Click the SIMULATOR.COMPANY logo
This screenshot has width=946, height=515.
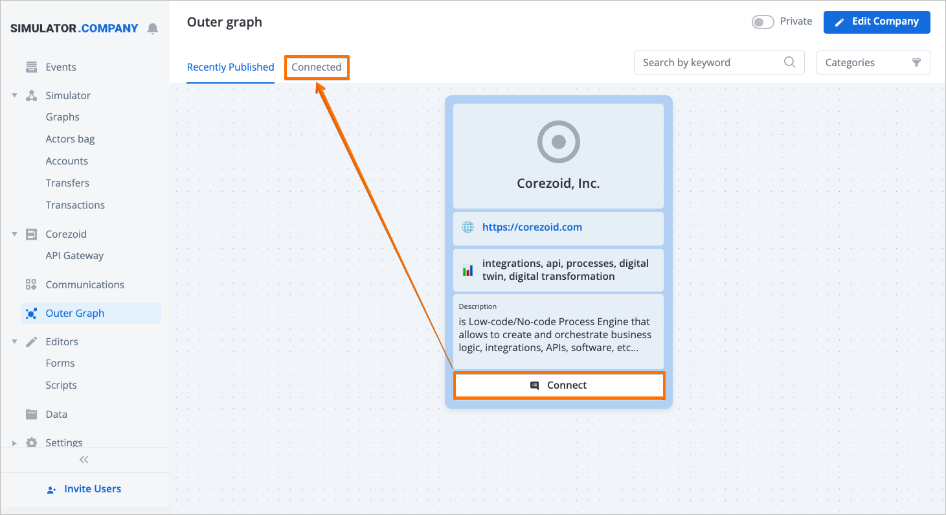click(x=74, y=29)
